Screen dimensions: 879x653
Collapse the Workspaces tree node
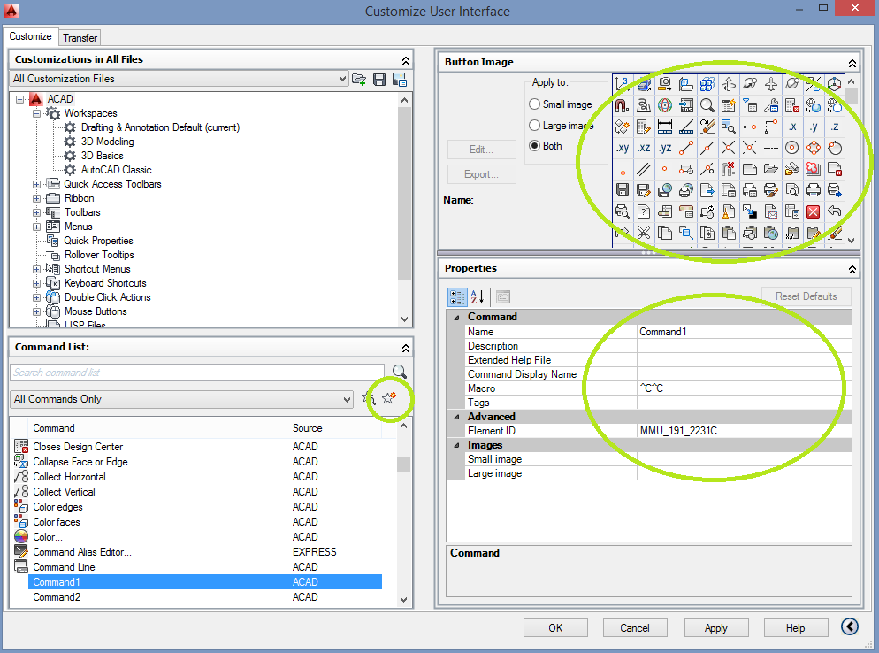(x=36, y=113)
